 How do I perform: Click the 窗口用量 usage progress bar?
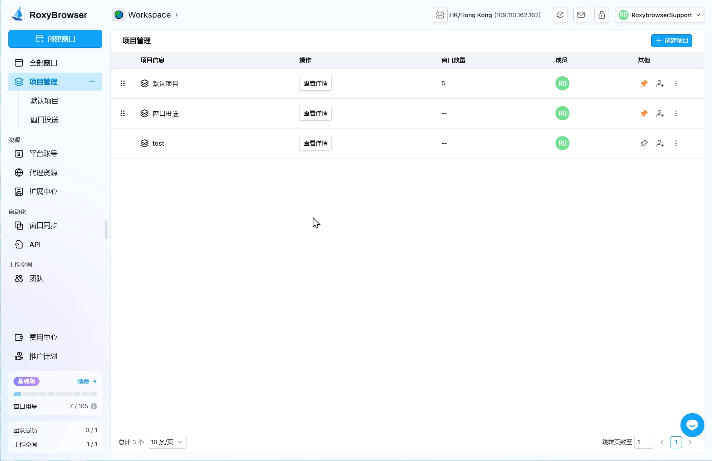point(55,394)
